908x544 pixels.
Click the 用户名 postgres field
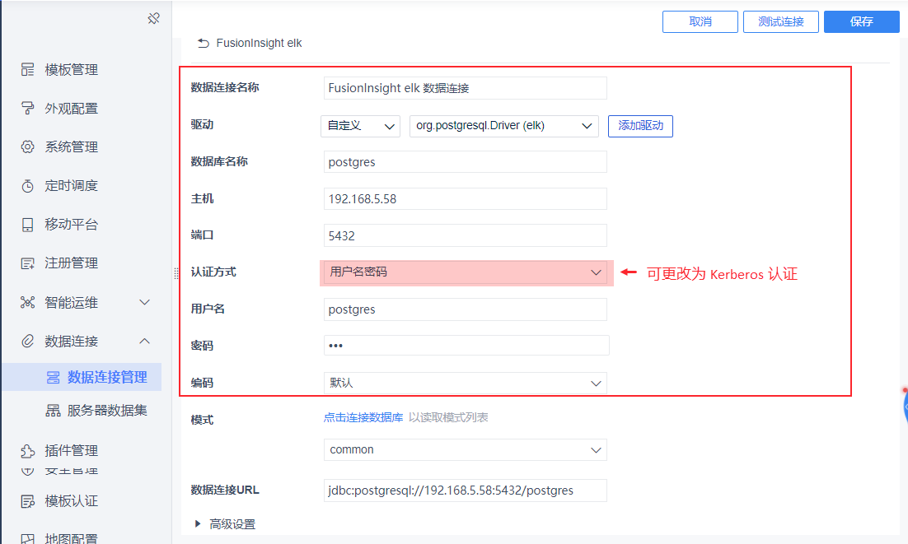(x=465, y=309)
